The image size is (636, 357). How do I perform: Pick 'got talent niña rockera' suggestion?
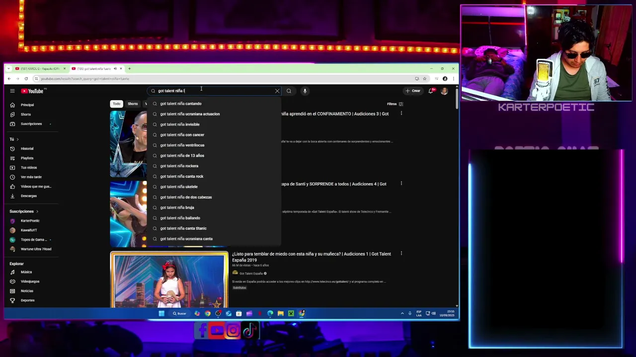pyautogui.click(x=214, y=166)
